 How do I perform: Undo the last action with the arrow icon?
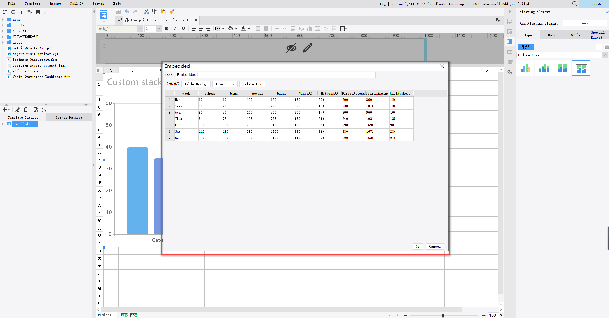coord(127,11)
